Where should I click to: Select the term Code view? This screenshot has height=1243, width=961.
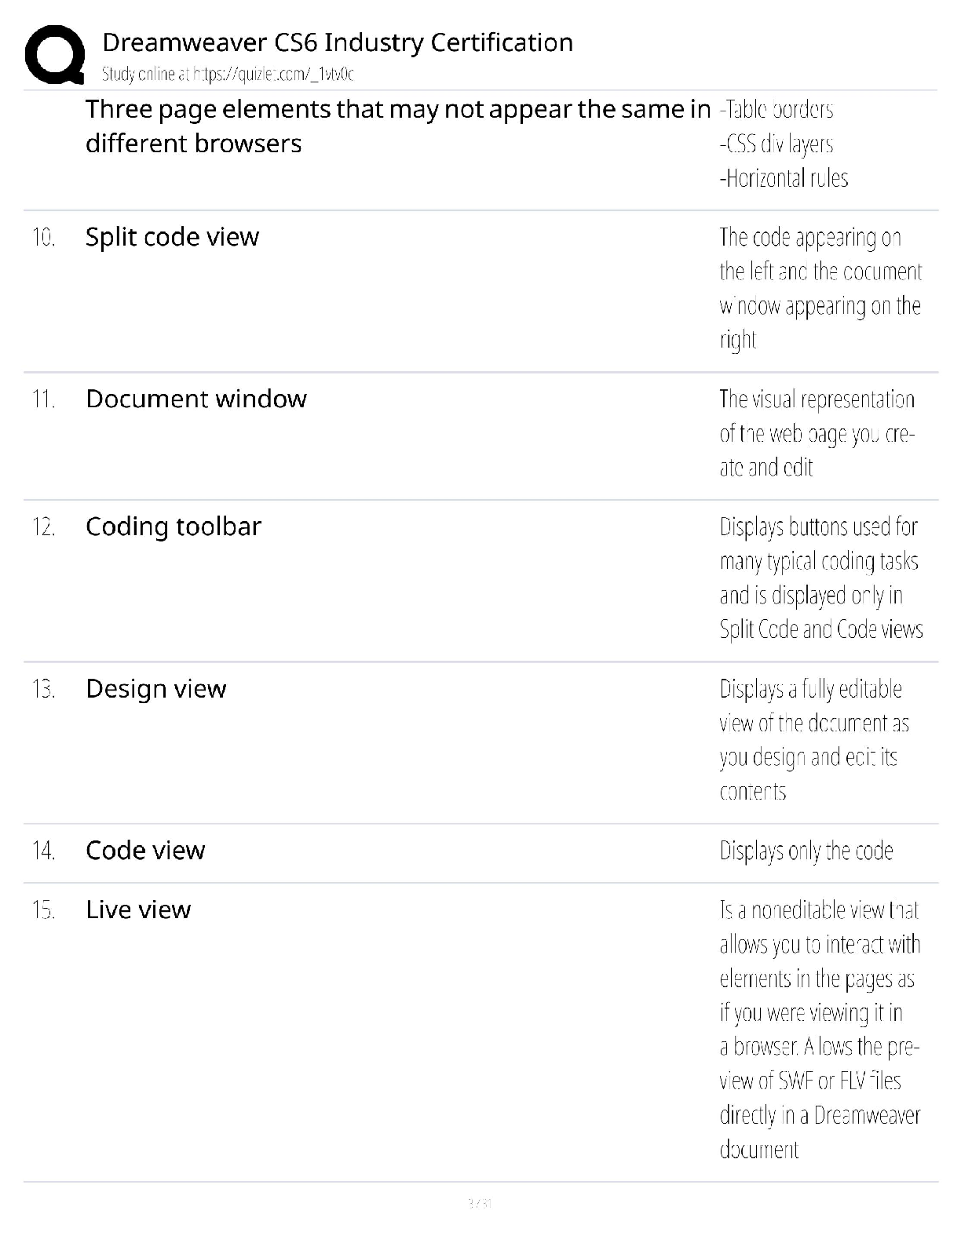[x=145, y=851]
